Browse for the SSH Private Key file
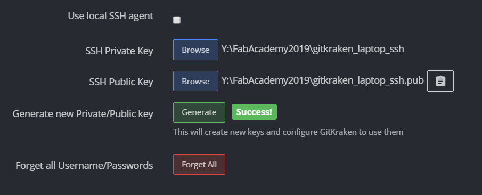The image size is (482, 195). pyautogui.click(x=195, y=50)
